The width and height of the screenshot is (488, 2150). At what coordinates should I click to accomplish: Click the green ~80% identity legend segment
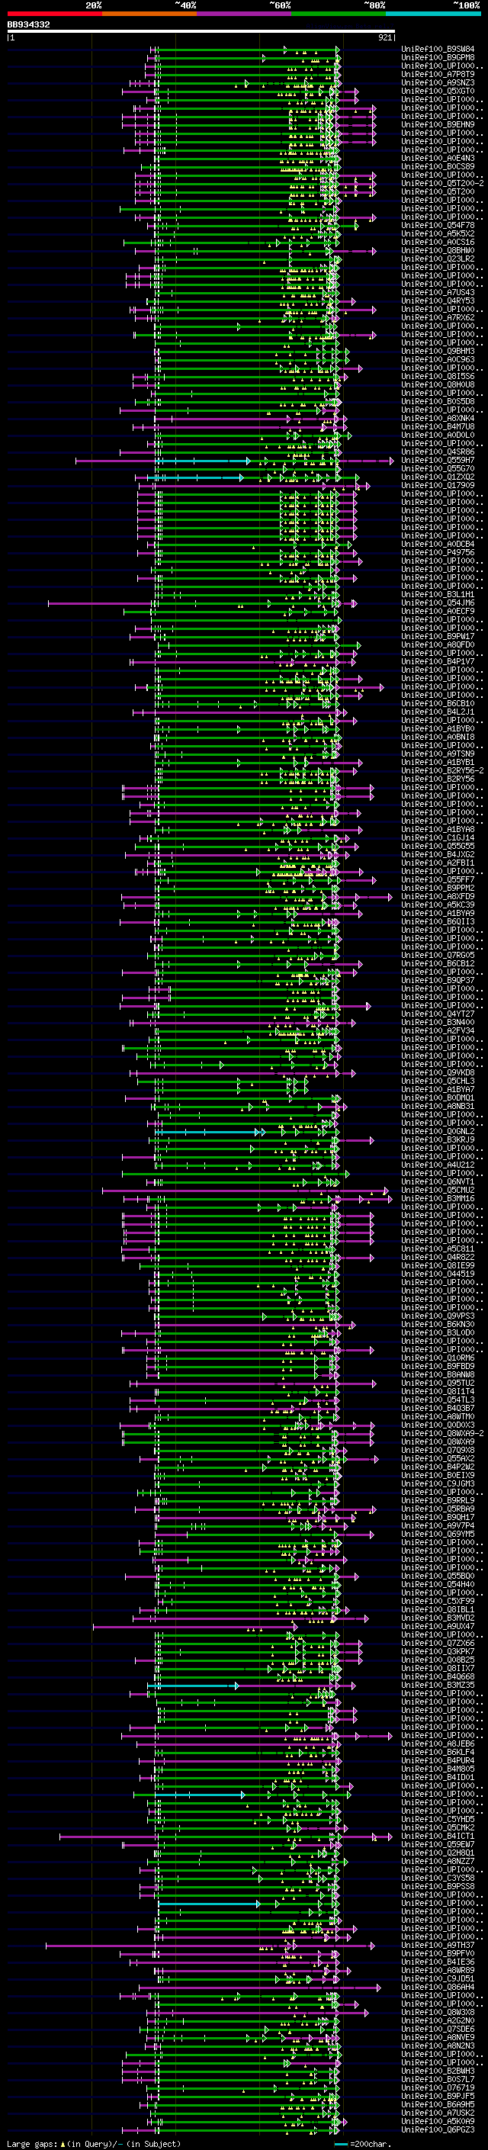point(339,14)
